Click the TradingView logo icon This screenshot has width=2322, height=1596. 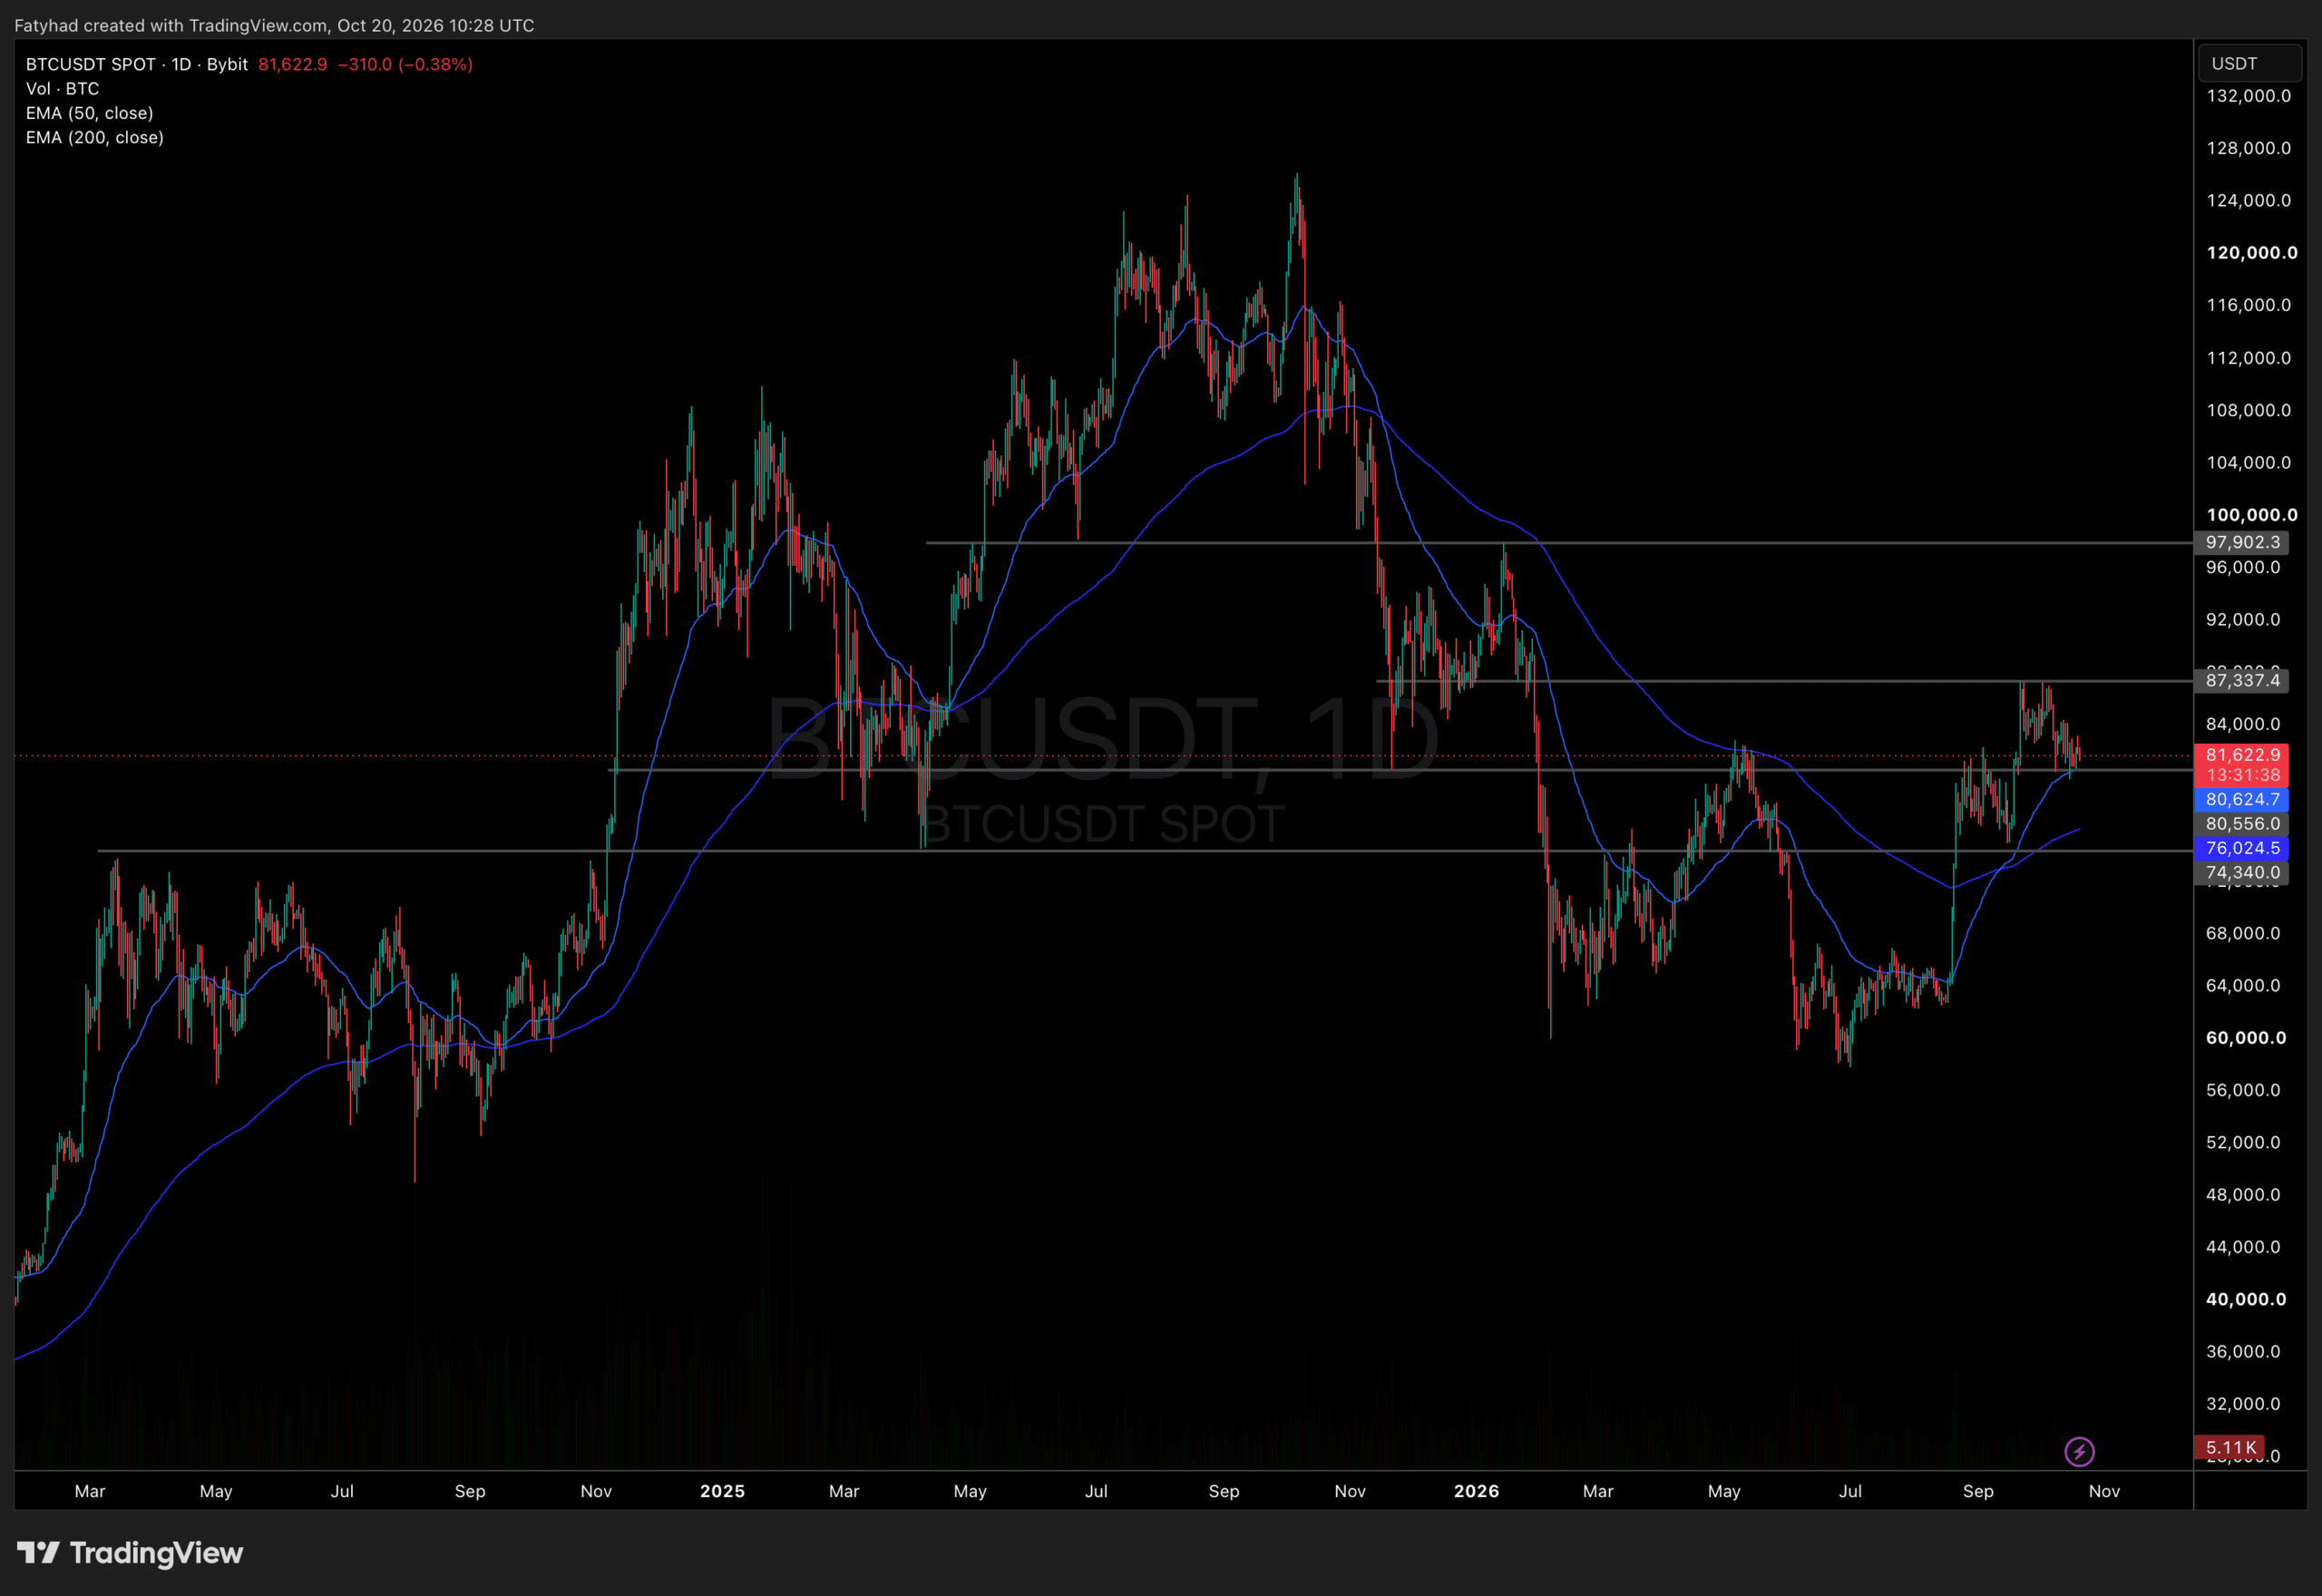point(38,1552)
